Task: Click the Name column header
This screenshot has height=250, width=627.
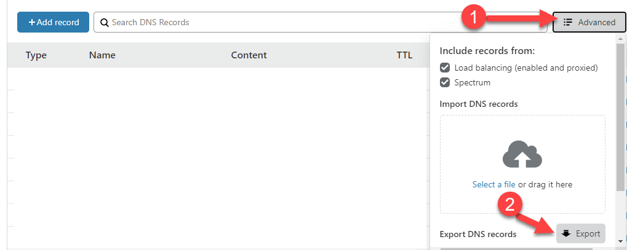Action: coord(102,55)
